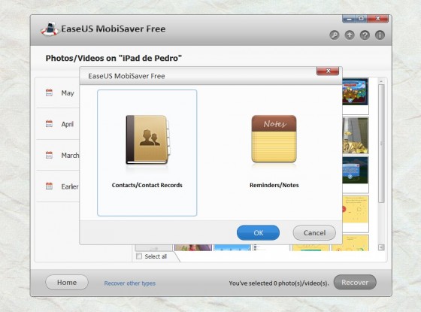The height and width of the screenshot is (312, 421).
Task: Confirm dialog with OK button
Action: [258, 232]
